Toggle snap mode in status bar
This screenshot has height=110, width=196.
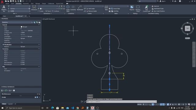146,105
